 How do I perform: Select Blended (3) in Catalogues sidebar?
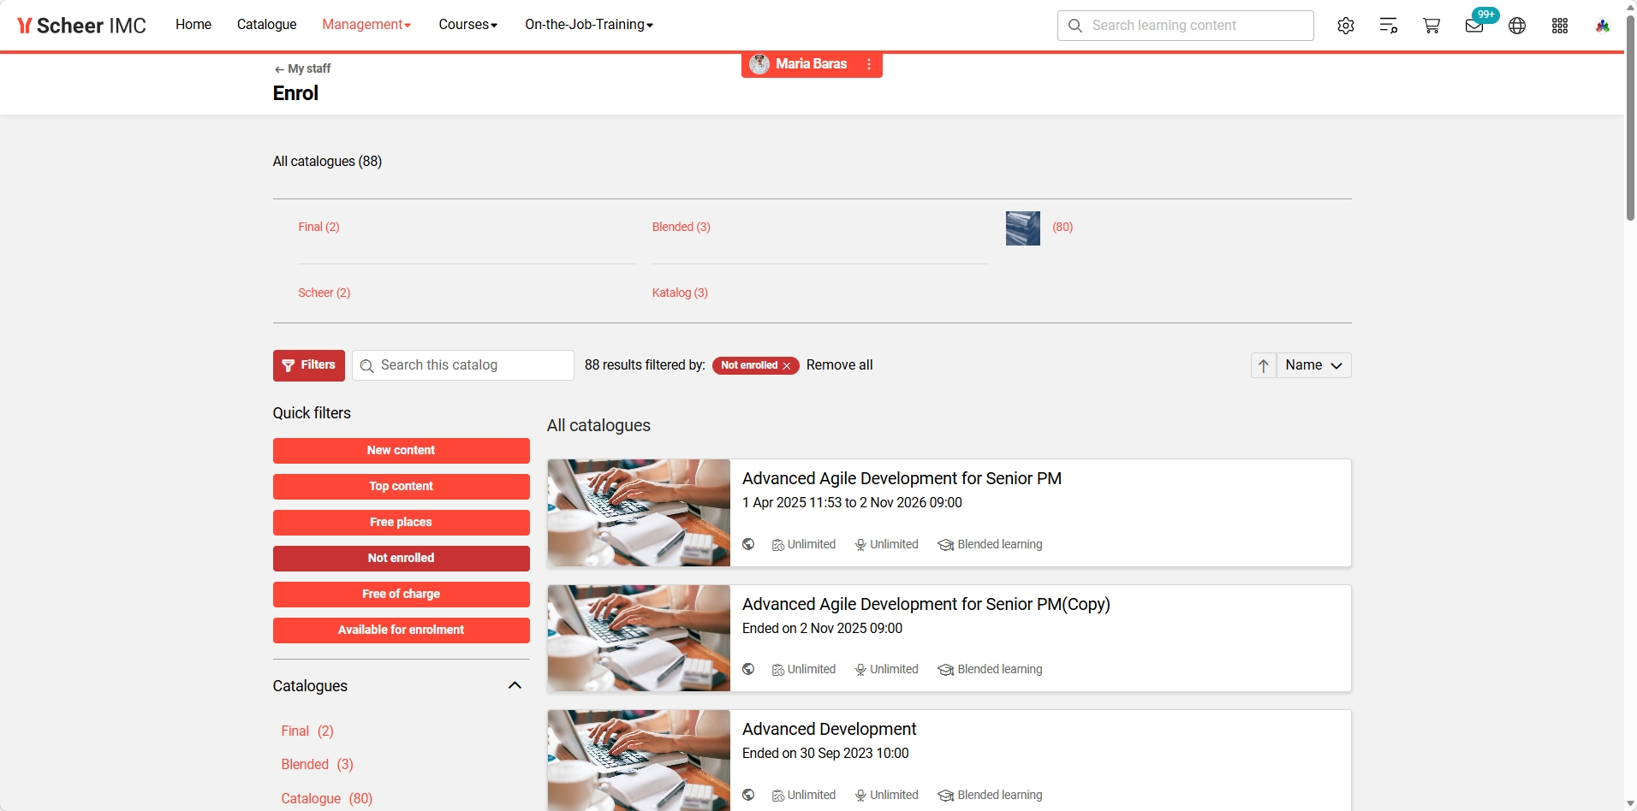318,764
